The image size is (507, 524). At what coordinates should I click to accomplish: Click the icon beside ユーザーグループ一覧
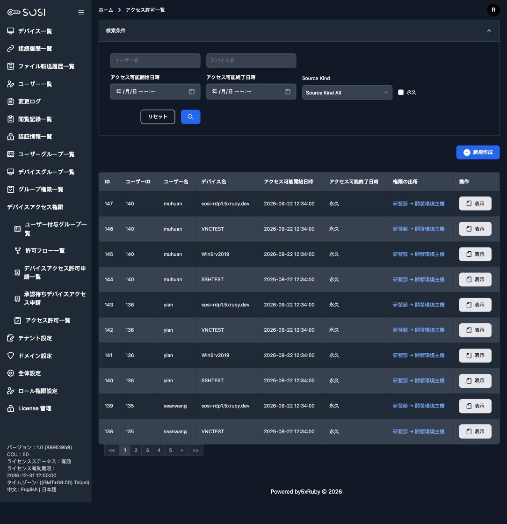pyautogui.click(x=11, y=154)
